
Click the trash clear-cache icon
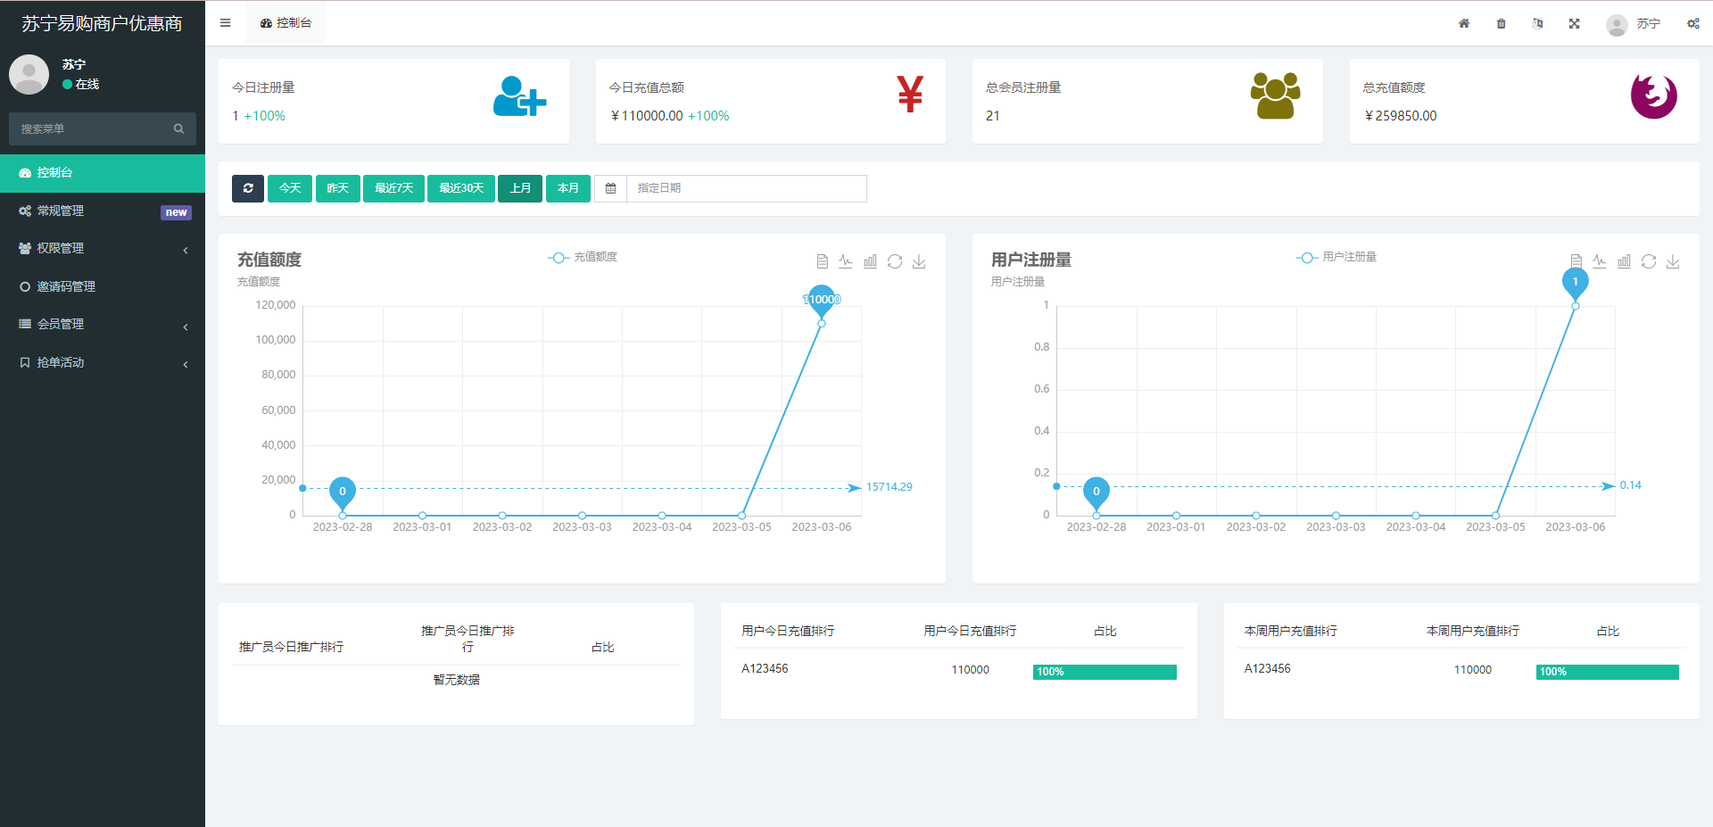(x=1501, y=24)
